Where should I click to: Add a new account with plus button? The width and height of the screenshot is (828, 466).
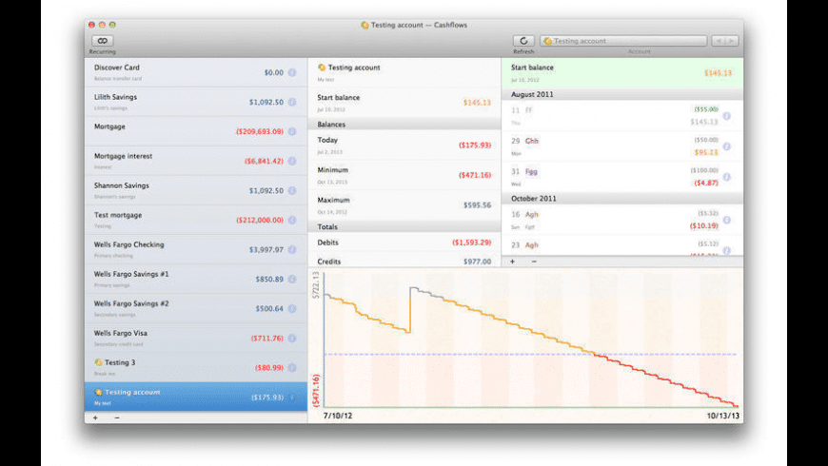coord(95,417)
